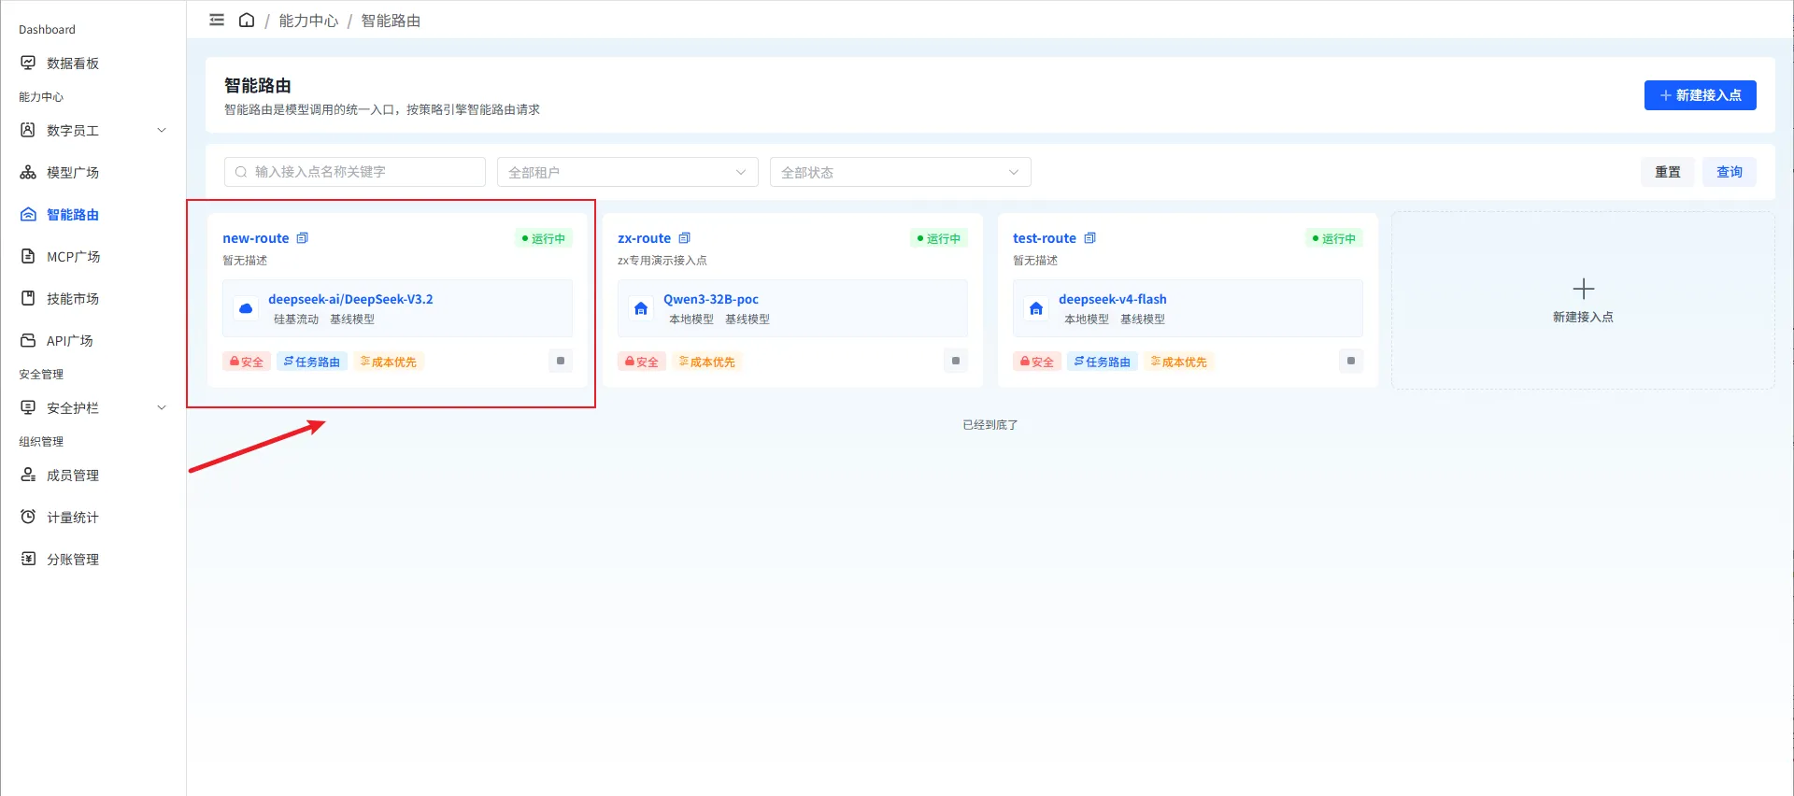Click the MCP广场 sidebar icon
Image resolution: width=1794 pixels, height=796 pixels.
28,256
